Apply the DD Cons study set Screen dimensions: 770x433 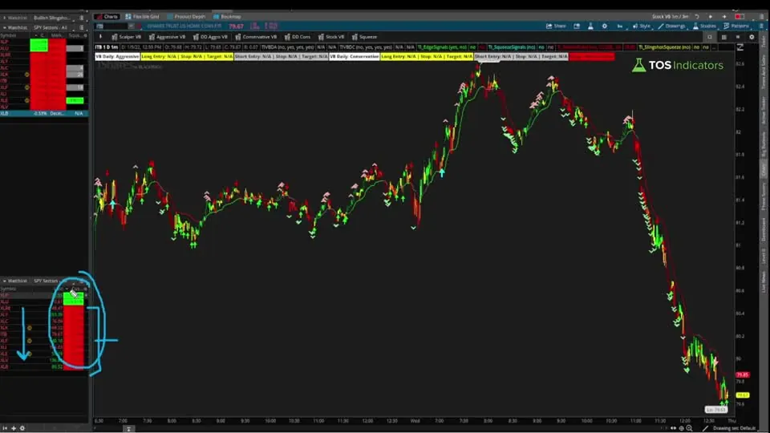tap(297, 37)
